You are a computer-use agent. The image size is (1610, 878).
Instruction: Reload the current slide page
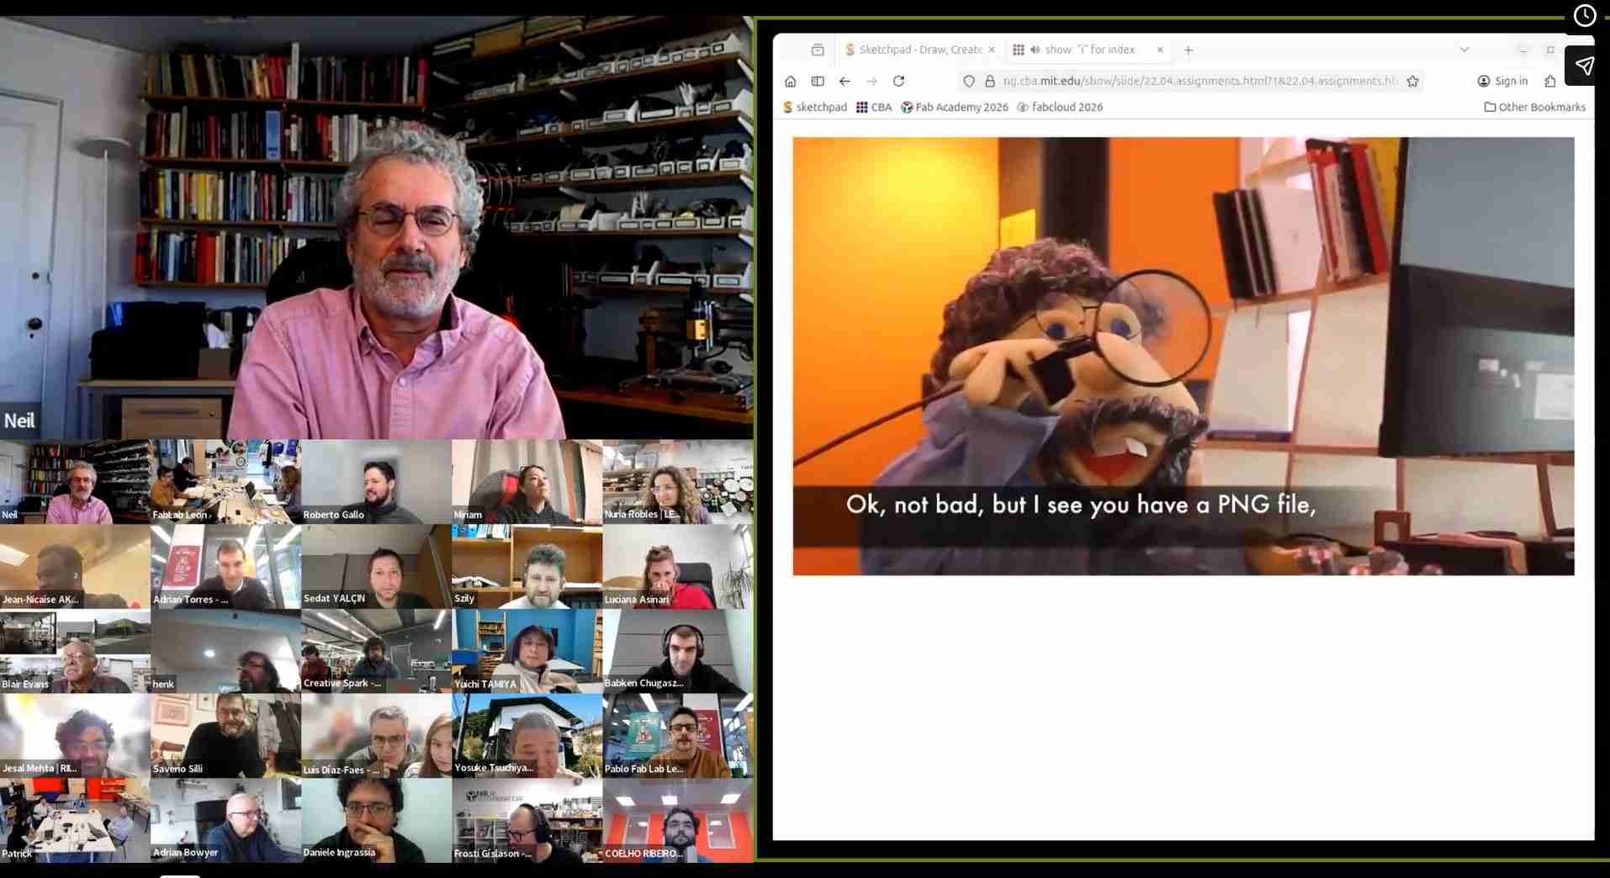tap(898, 82)
